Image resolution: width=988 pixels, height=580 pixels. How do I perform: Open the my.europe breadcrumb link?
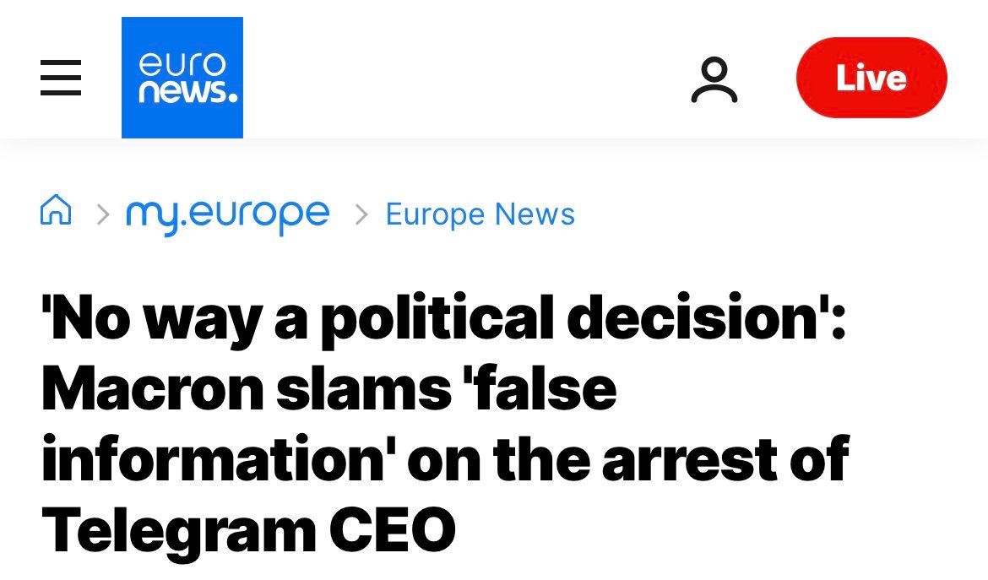(x=227, y=214)
